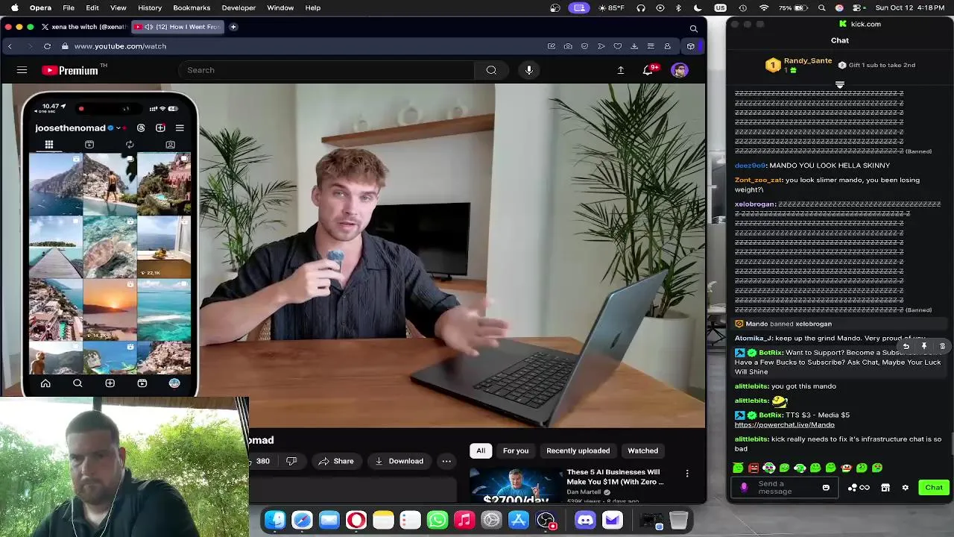
Task: Expand the collapsed leaderboard chevron in Kick chat
Action: (x=840, y=85)
